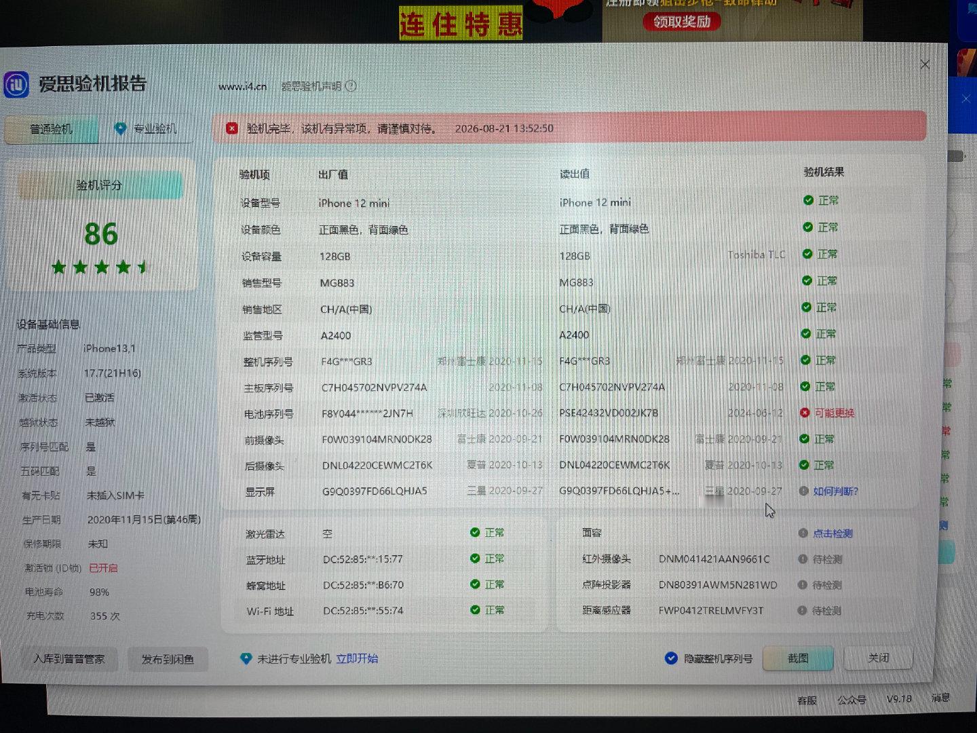Click the red alert icon in the warning banner
The width and height of the screenshot is (977, 733).
pyautogui.click(x=232, y=128)
